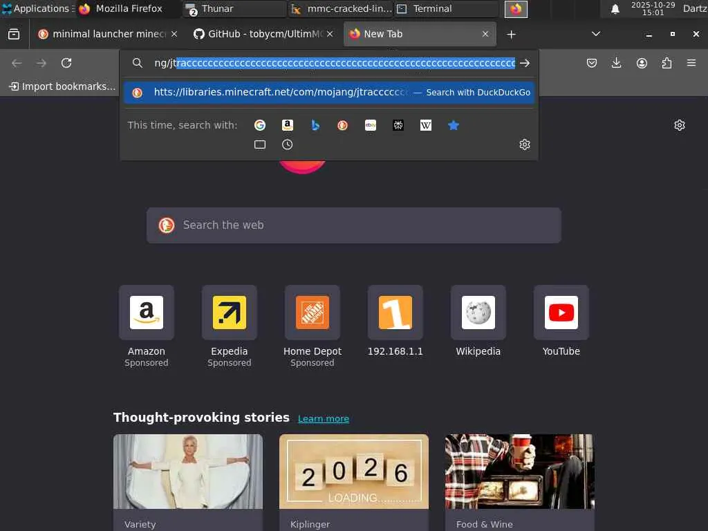708x531 pixels.
Task: Switch to Thunar in the taskbar
Action: [x=234, y=8]
